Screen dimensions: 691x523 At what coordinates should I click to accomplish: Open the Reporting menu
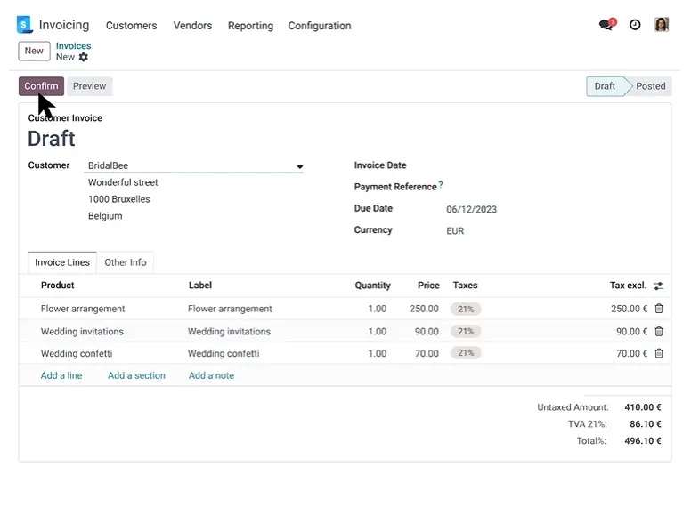[x=250, y=26]
